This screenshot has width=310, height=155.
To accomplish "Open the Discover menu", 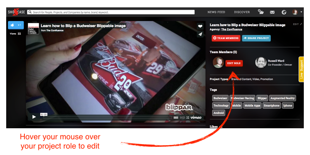I will tap(242, 12).
